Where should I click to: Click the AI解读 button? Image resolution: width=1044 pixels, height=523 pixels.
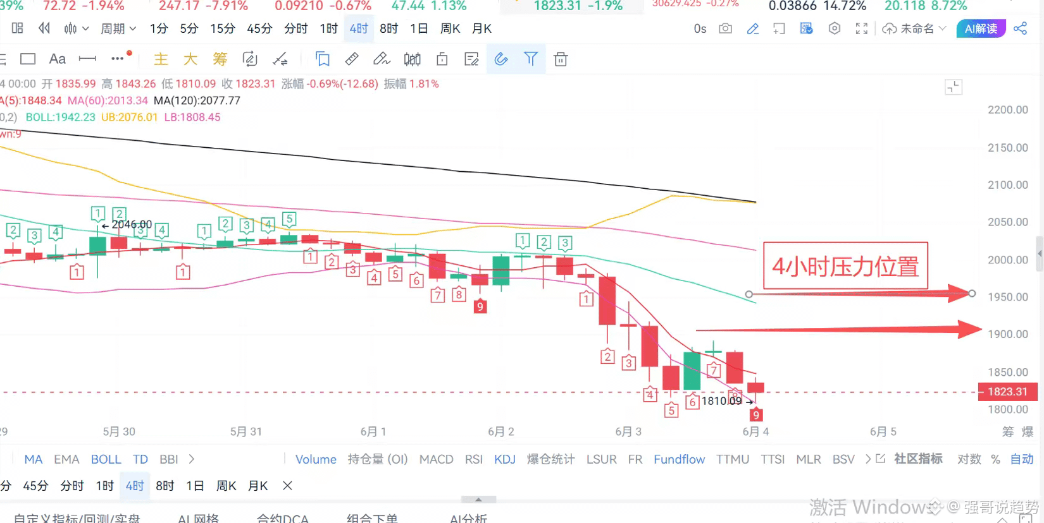click(981, 28)
